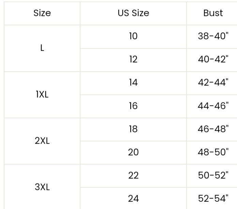Click US size 20 cell
237x209 pixels.
[x=133, y=152]
